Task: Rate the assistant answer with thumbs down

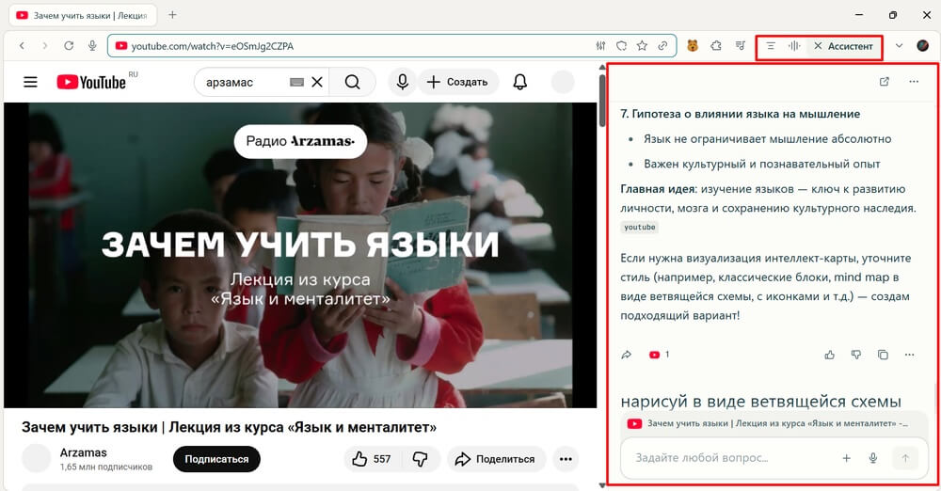Action: [856, 355]
